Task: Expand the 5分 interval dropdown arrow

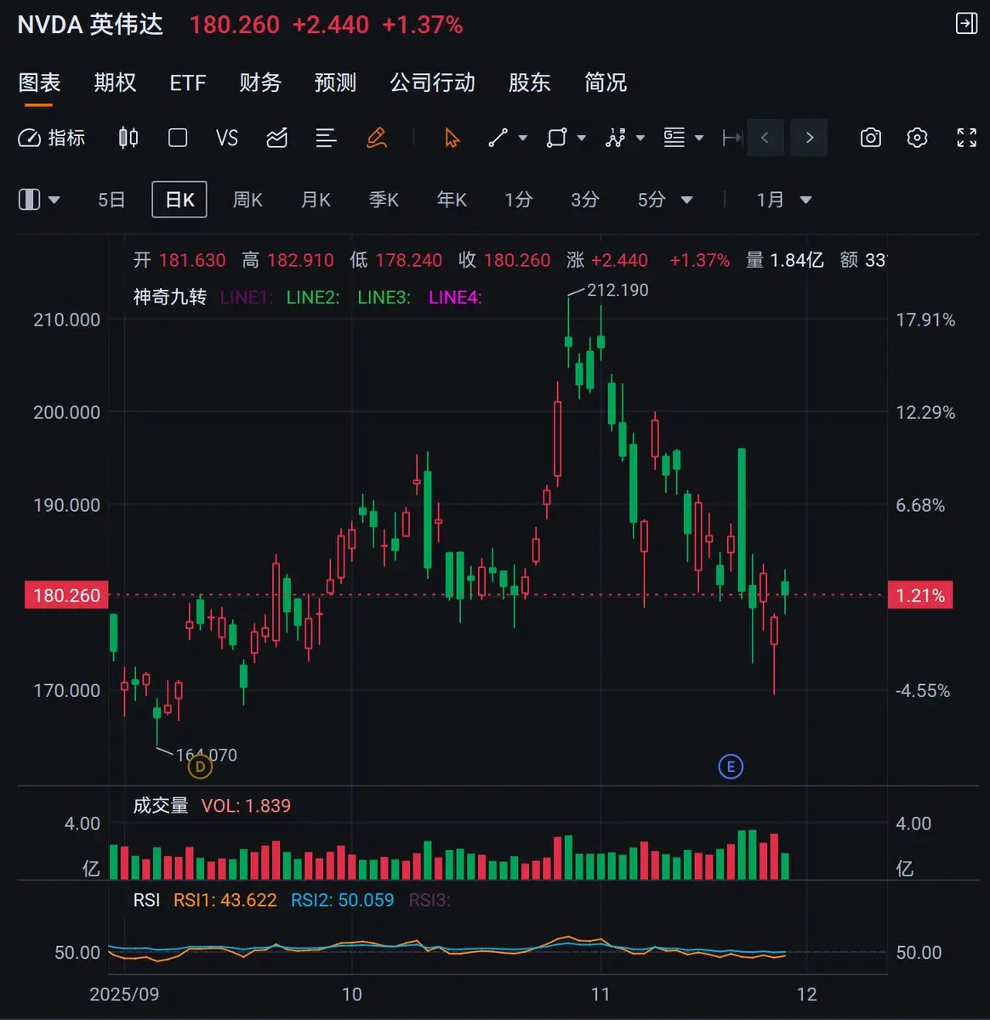Action: click(687, 201)
